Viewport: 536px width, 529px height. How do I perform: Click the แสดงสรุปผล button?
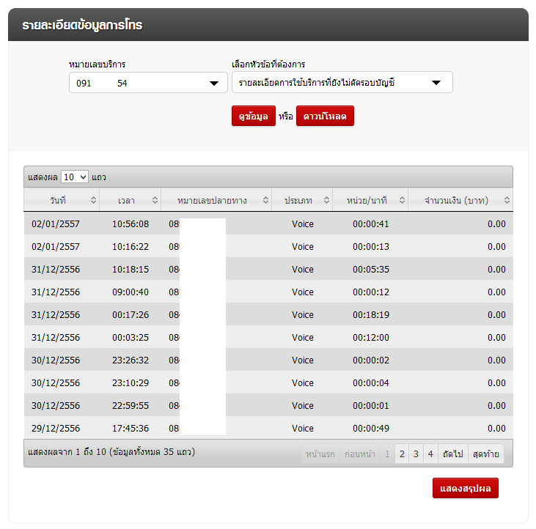coord(465,488)
